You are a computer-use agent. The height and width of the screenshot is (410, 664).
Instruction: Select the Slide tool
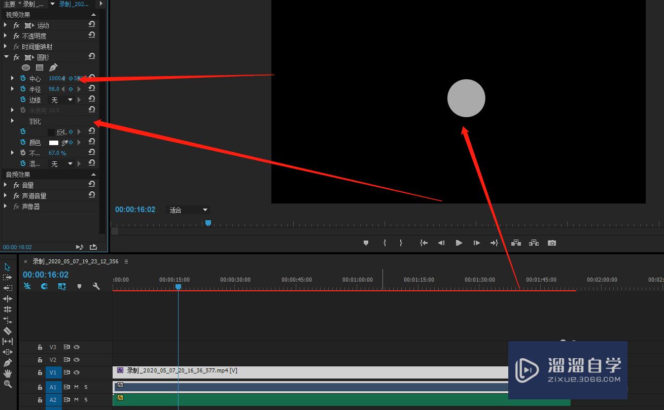click(x=8, y=352)
